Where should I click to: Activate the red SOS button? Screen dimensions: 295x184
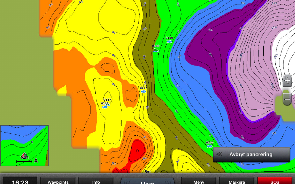275,181
